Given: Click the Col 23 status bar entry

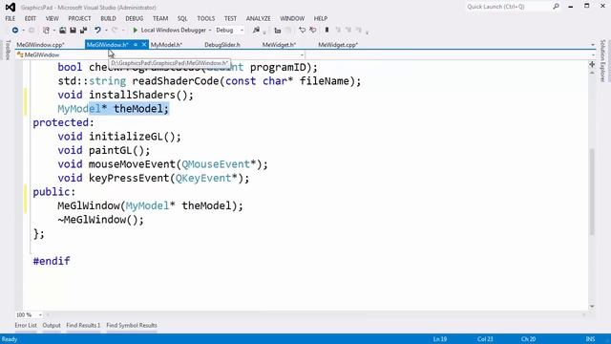Looking at the screenshot, I should point(485,339).
